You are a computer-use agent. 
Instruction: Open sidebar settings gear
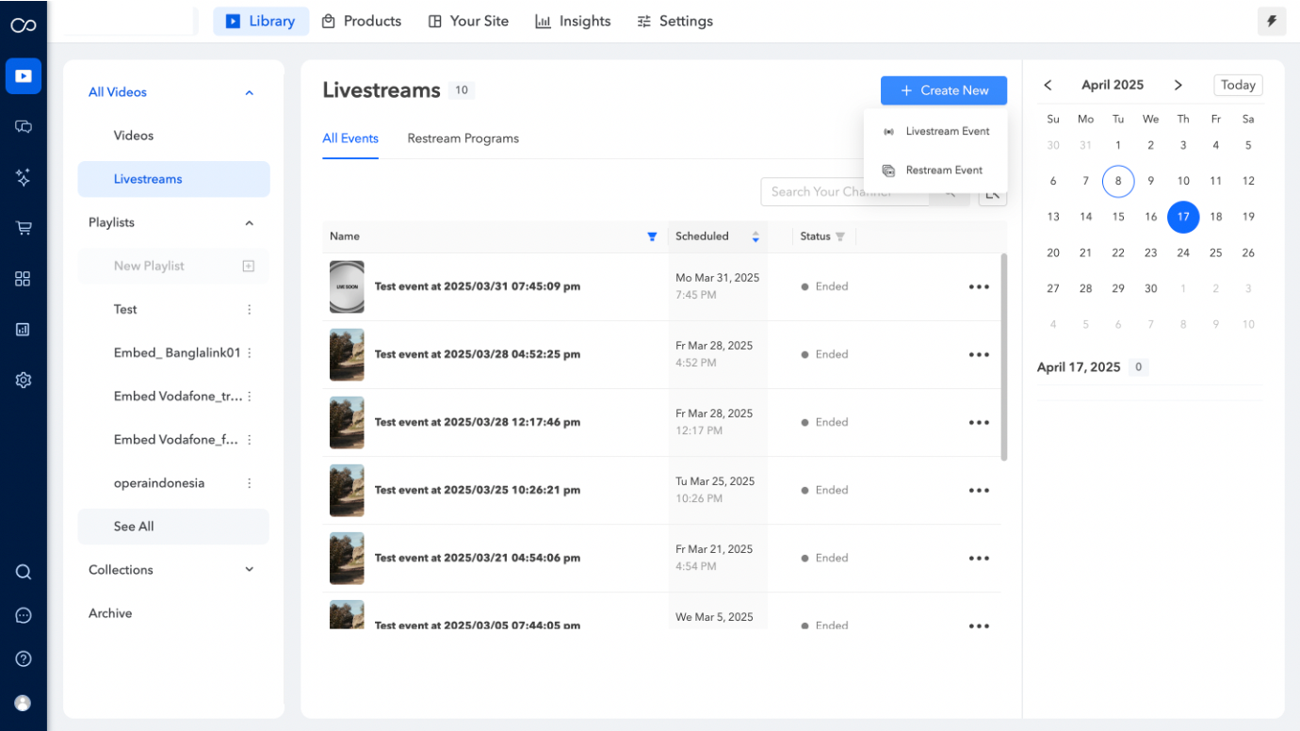pos(23,380)
